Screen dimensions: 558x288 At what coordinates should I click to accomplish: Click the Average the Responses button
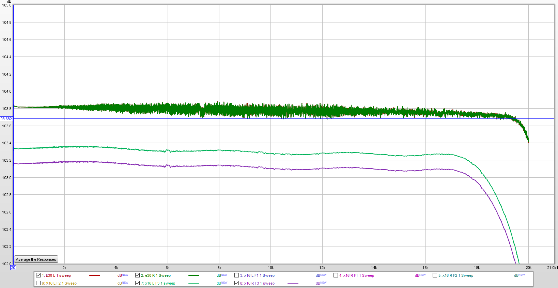(x=36, y=259)
